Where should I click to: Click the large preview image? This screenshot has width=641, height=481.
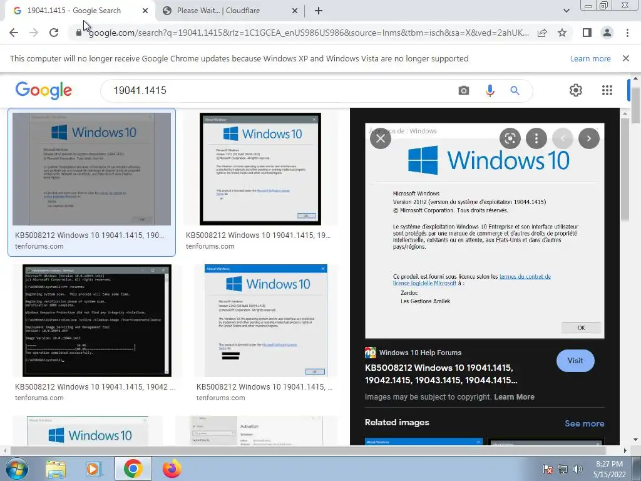click(x=485, y=230)
